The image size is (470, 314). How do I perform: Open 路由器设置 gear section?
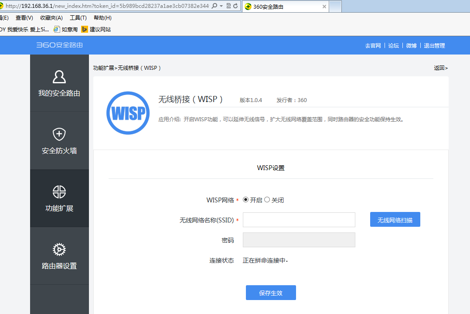click(59, 256)
